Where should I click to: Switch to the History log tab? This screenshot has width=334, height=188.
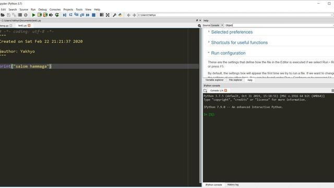[233, 184]
